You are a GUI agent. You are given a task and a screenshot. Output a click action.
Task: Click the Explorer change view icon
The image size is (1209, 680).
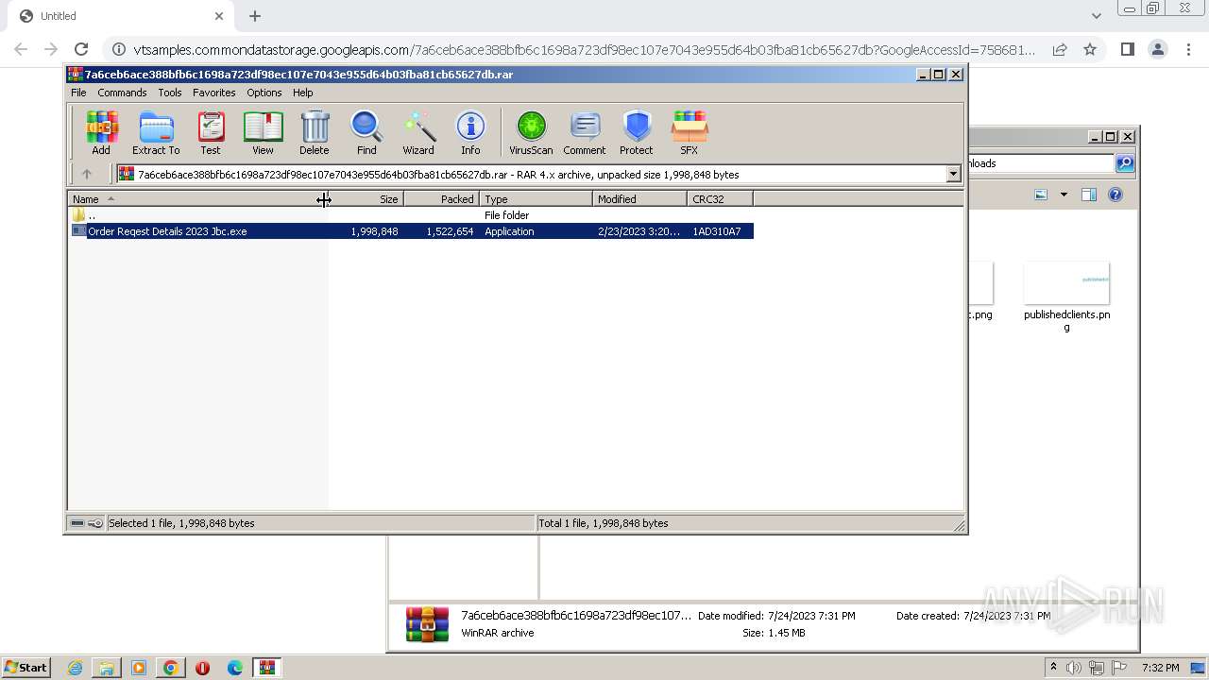(x=1041, y=195)
